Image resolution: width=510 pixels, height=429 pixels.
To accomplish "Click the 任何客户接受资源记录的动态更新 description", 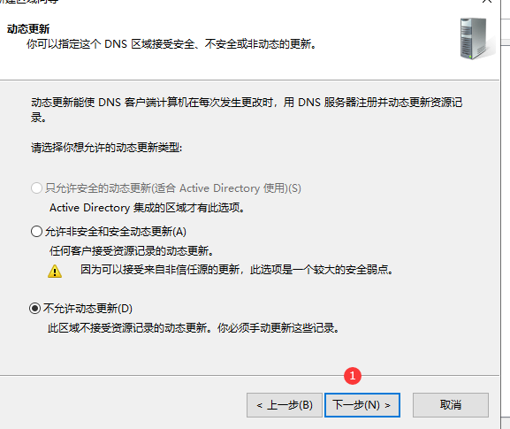I will pos(132,251).
